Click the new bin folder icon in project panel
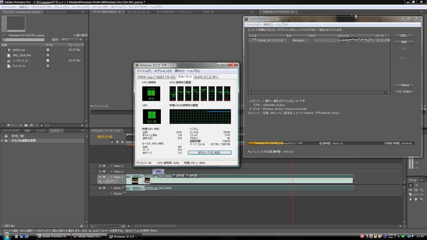This screenshot has width=427, height=240. pos(25,125)
